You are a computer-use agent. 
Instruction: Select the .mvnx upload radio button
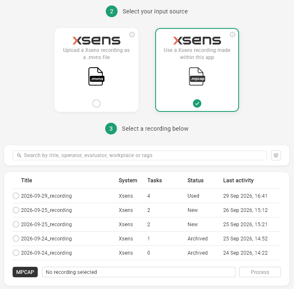[x=96, y=103]
